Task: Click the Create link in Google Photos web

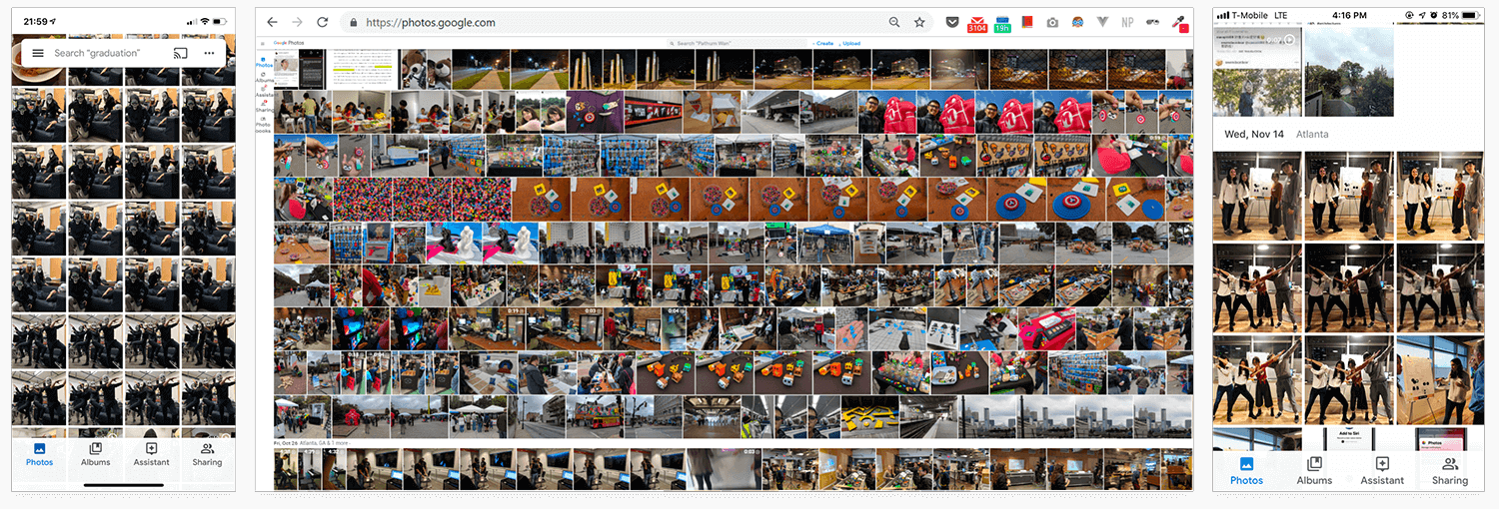Action: click(824, 44)
